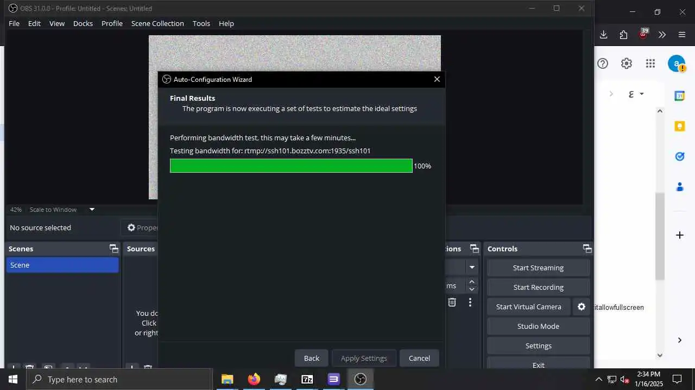Image resolution: width=695 pixels, height=390 pixels.
Task: Click the browser page vertical scrollbar
Action: [660, 236]
